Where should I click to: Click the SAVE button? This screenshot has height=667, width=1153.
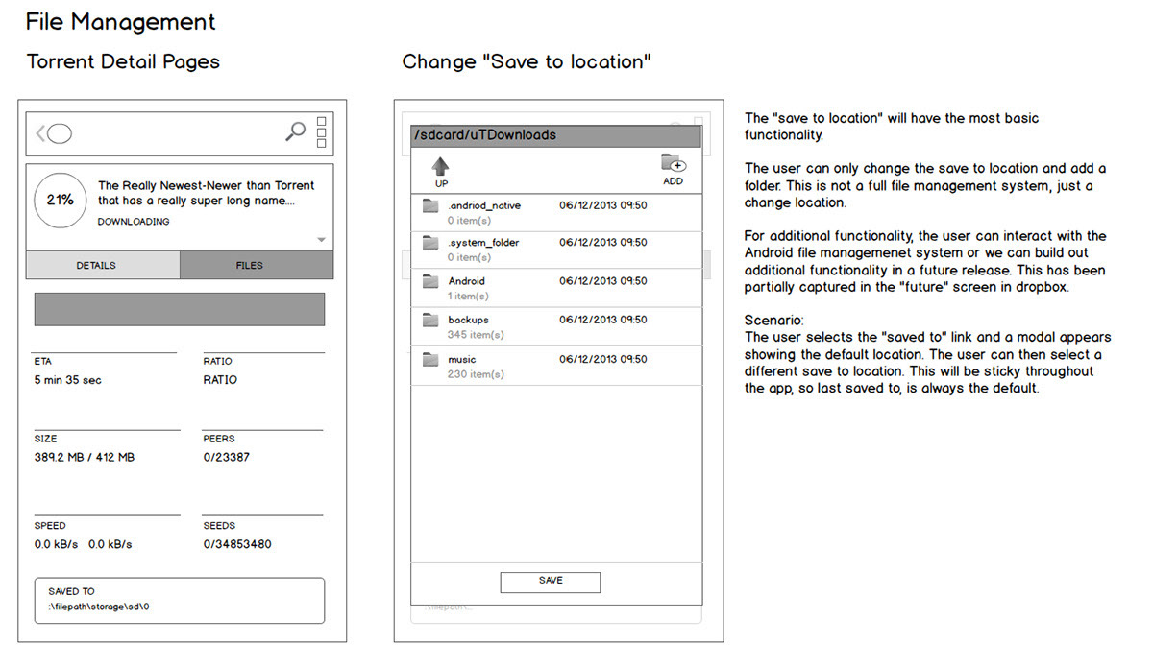click(551, 582)
